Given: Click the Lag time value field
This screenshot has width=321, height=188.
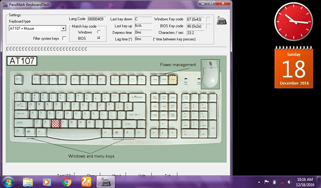Looking at the screenshot, I should (x=143, y=39).
